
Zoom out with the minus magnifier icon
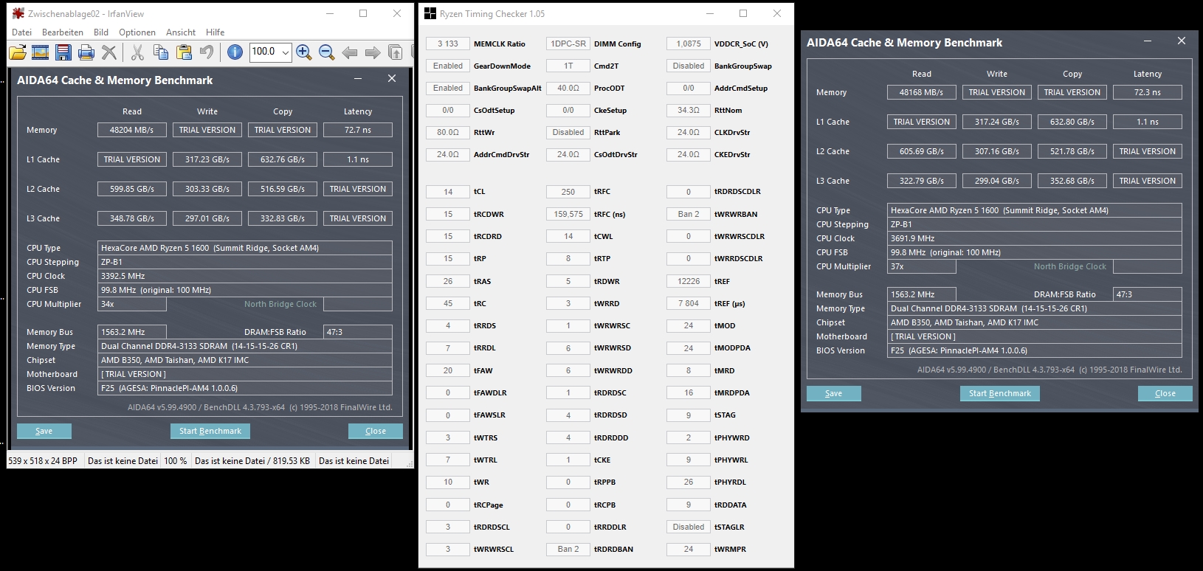[327, 52]
